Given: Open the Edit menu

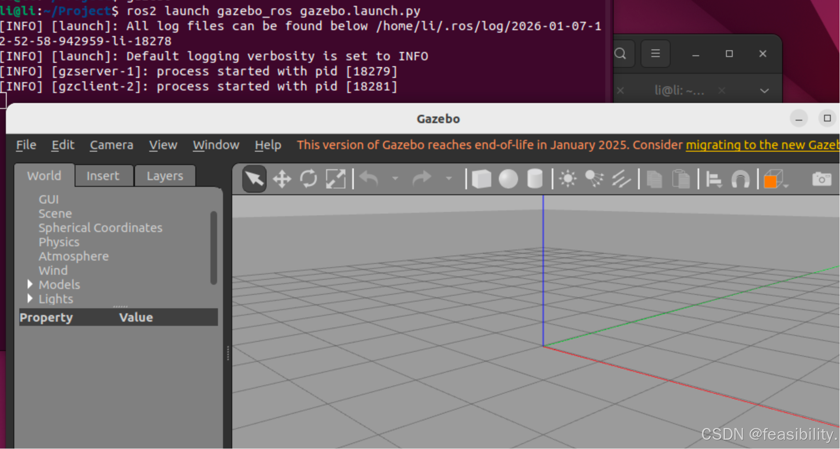Looking at the screenshot, I should (x=63, y=145).
